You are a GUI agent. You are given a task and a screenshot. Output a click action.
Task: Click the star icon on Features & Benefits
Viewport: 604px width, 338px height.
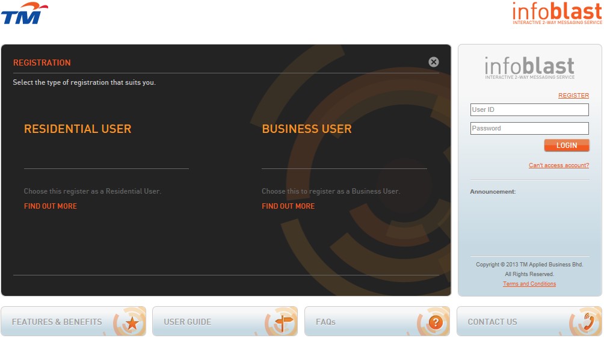coord(132,322)
